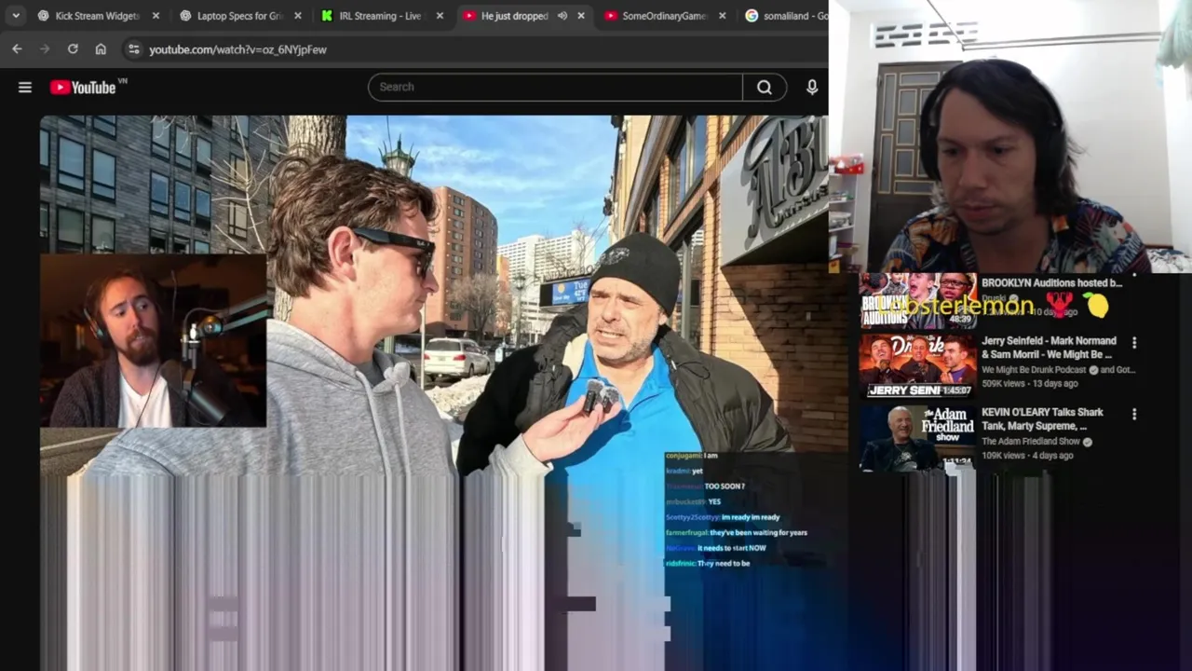Close the He just dropped tab

581,16
